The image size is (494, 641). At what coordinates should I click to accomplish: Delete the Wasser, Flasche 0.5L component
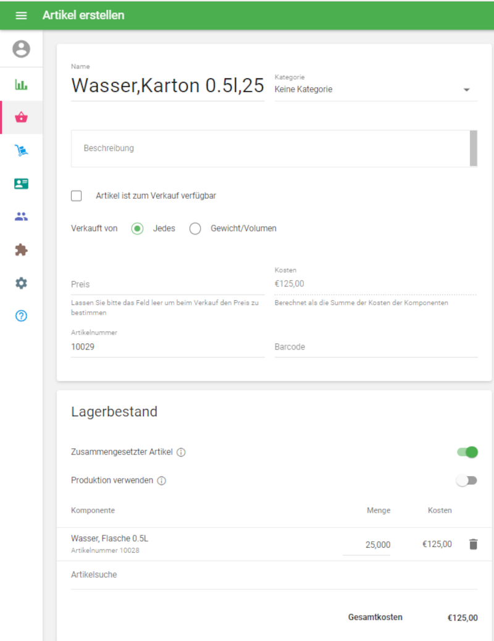[x=473, y=544]
